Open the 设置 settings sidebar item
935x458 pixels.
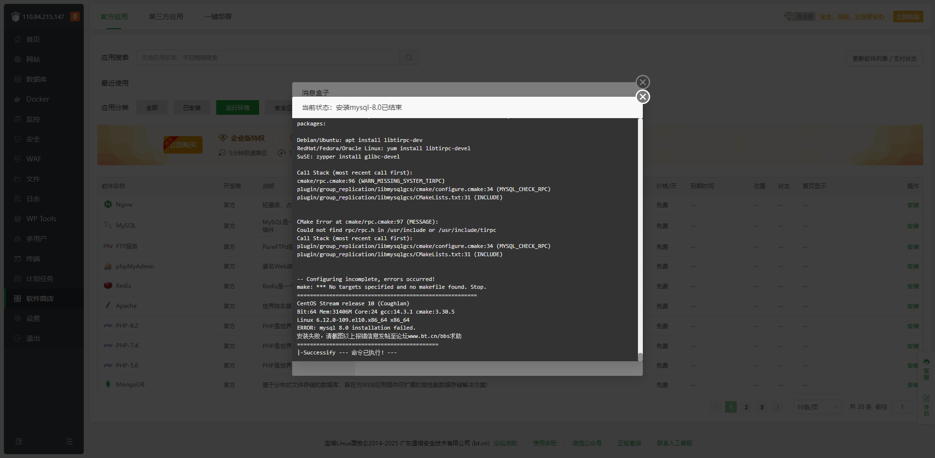[x=44, y=318]
